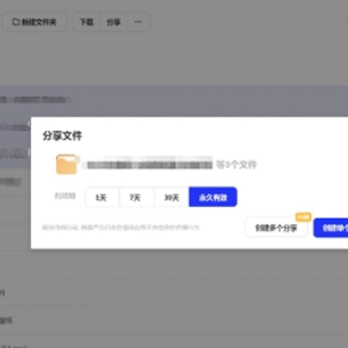Select the 1天 validity option
The width and height of the screenshot is (348, 348).
[x=101, y=197]
